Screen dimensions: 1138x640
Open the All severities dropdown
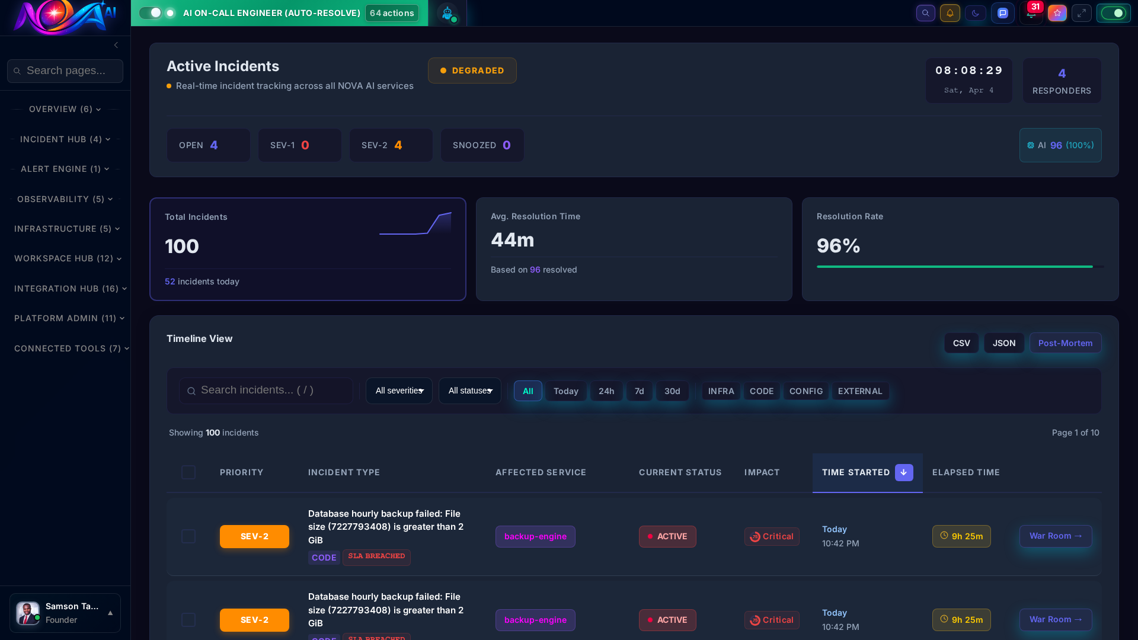(x=399, y=391)
